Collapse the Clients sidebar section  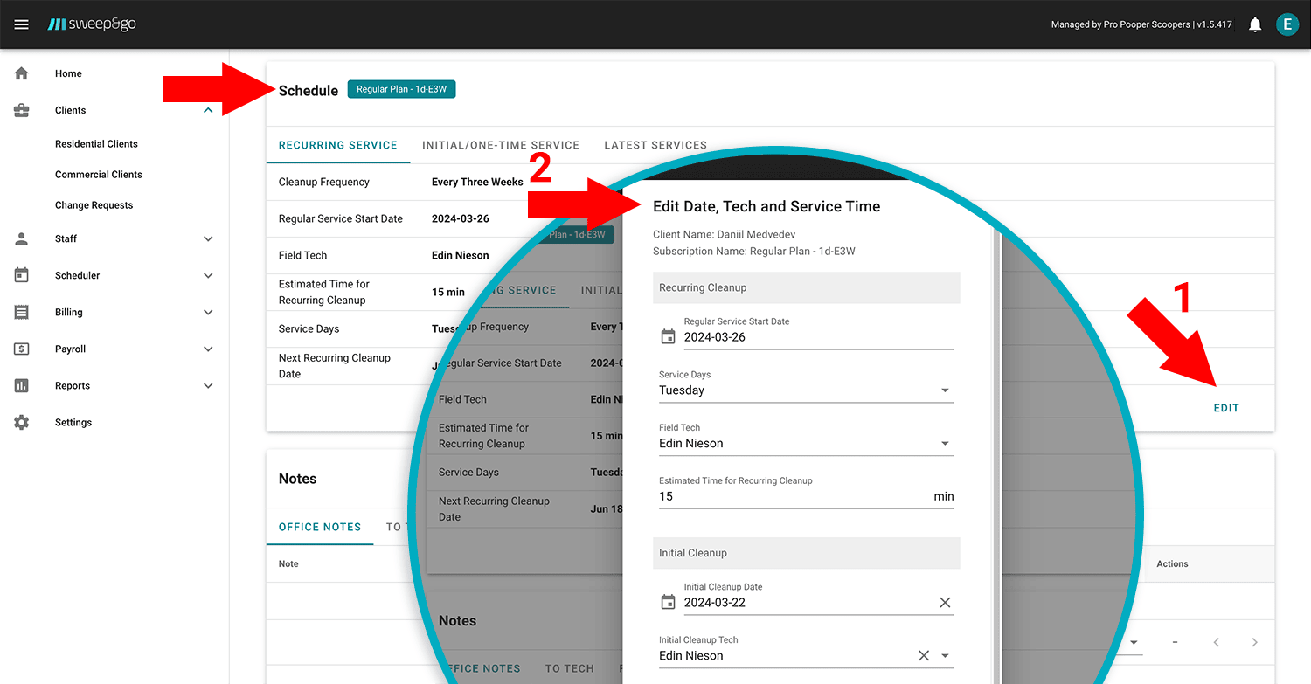point(208,110)
